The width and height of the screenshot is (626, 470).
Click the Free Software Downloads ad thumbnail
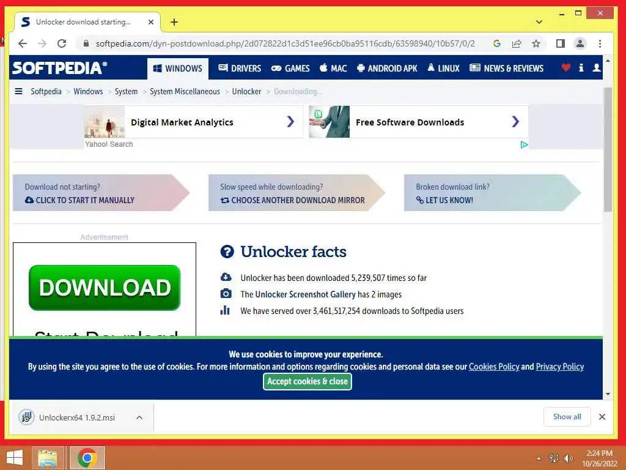point(330,122)
